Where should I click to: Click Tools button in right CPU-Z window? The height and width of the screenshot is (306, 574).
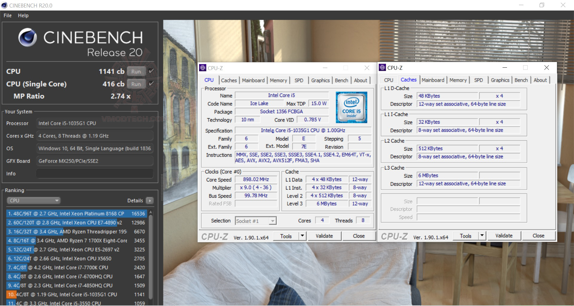tap(465, 236)
